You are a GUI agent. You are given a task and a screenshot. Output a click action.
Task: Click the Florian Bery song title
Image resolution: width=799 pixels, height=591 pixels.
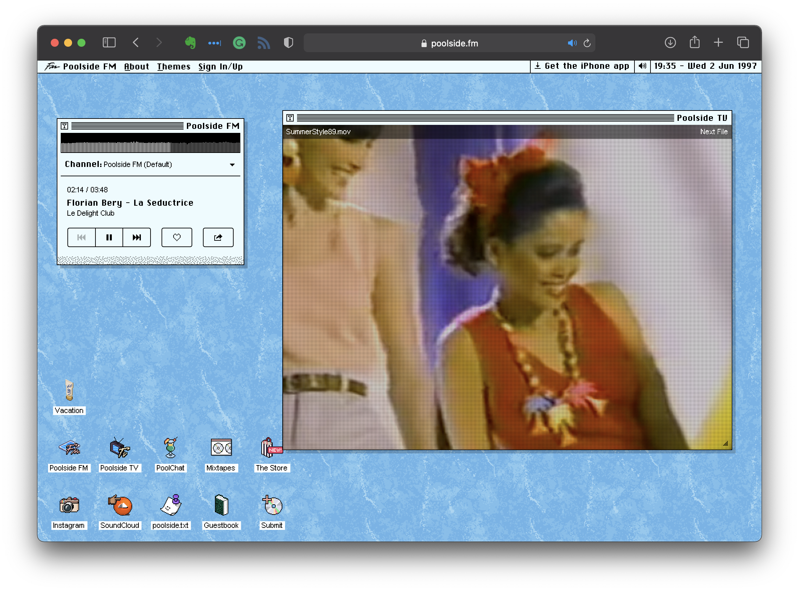coord(130,203)
